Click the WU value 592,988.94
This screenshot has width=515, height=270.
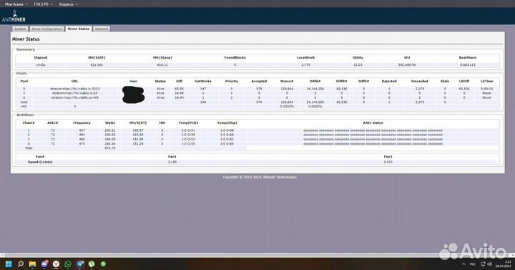click(407, 64)
